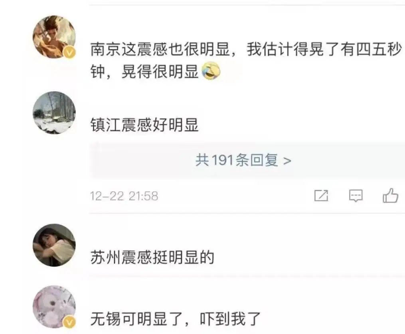Viewport: 405px width, 334px height.
Task: Click the laughing-crying emoji
Action: pos(211,71)
